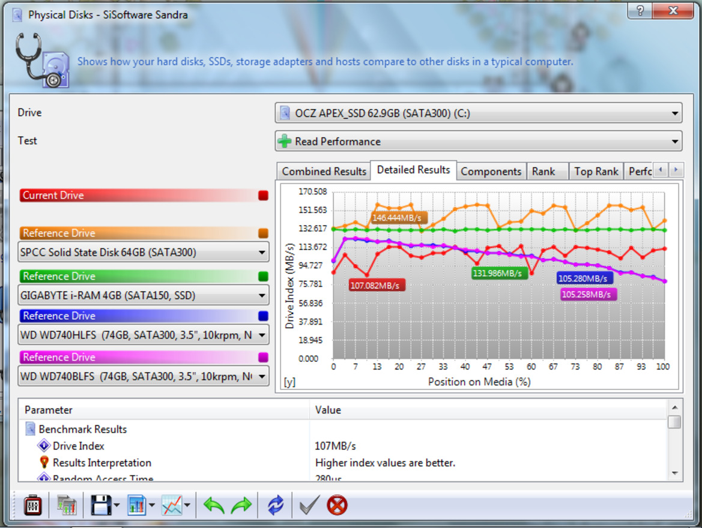Open the GIGABYTE i-RAM reference drive dropdown
The height and width of the screenshot is (528, 702).
(x=144, y=295)
